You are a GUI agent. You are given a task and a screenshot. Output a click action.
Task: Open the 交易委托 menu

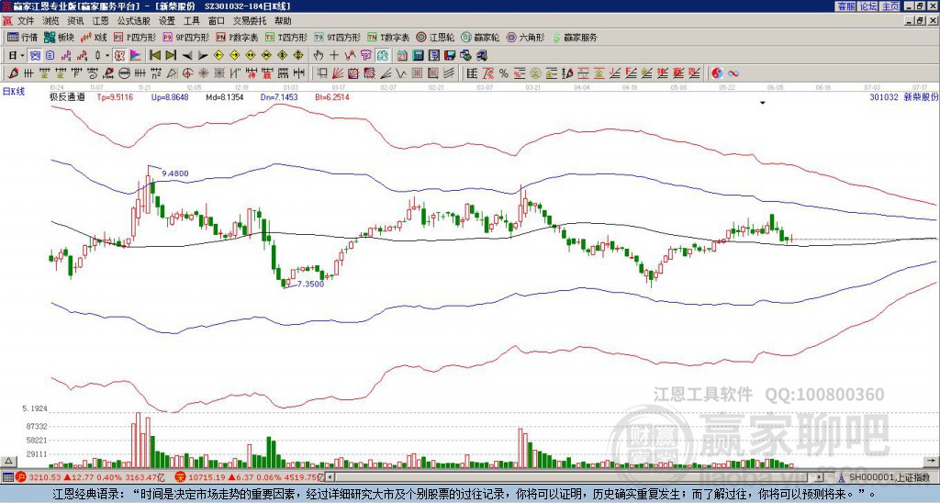coord(250,21)
